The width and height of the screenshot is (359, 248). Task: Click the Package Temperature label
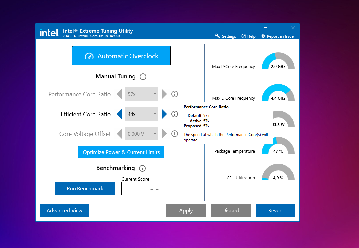pyautogui.click(x=234, y=151)
